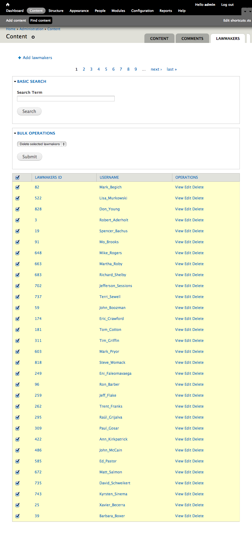Click View for Ann_Kirkpatrick
Screen dimensions: 252x537
click(179, 439)
